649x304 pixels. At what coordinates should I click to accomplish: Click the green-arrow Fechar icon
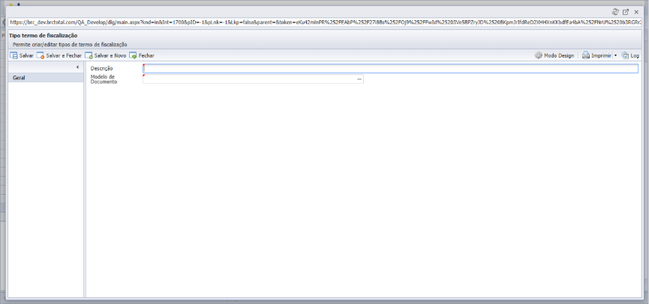[133, 55]
